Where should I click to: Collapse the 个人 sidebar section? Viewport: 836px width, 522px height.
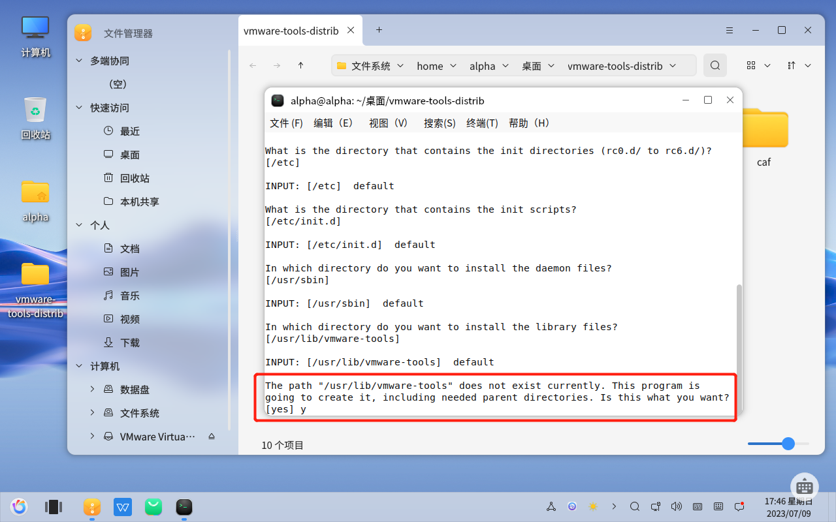[x=79, y=225]
